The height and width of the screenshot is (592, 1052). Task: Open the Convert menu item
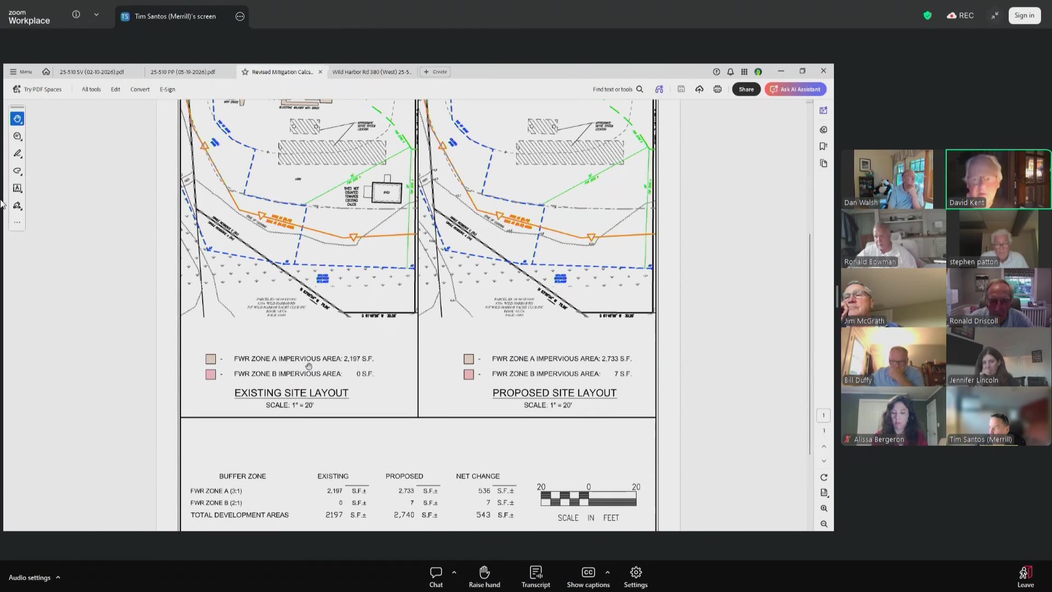coord(140,89)
